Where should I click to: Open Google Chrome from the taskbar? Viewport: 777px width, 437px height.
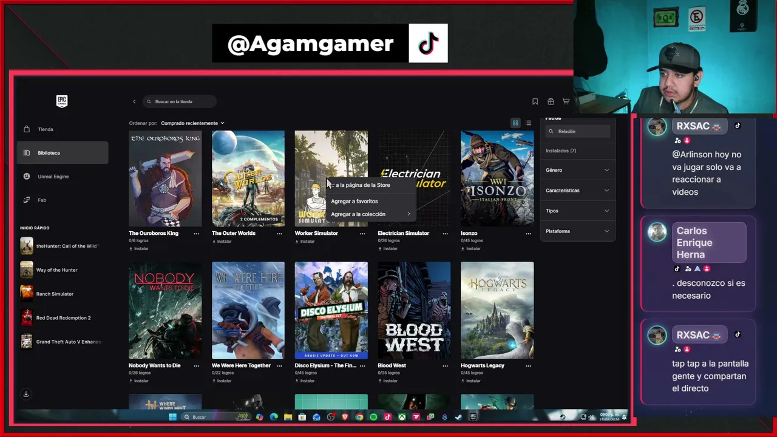359,417
